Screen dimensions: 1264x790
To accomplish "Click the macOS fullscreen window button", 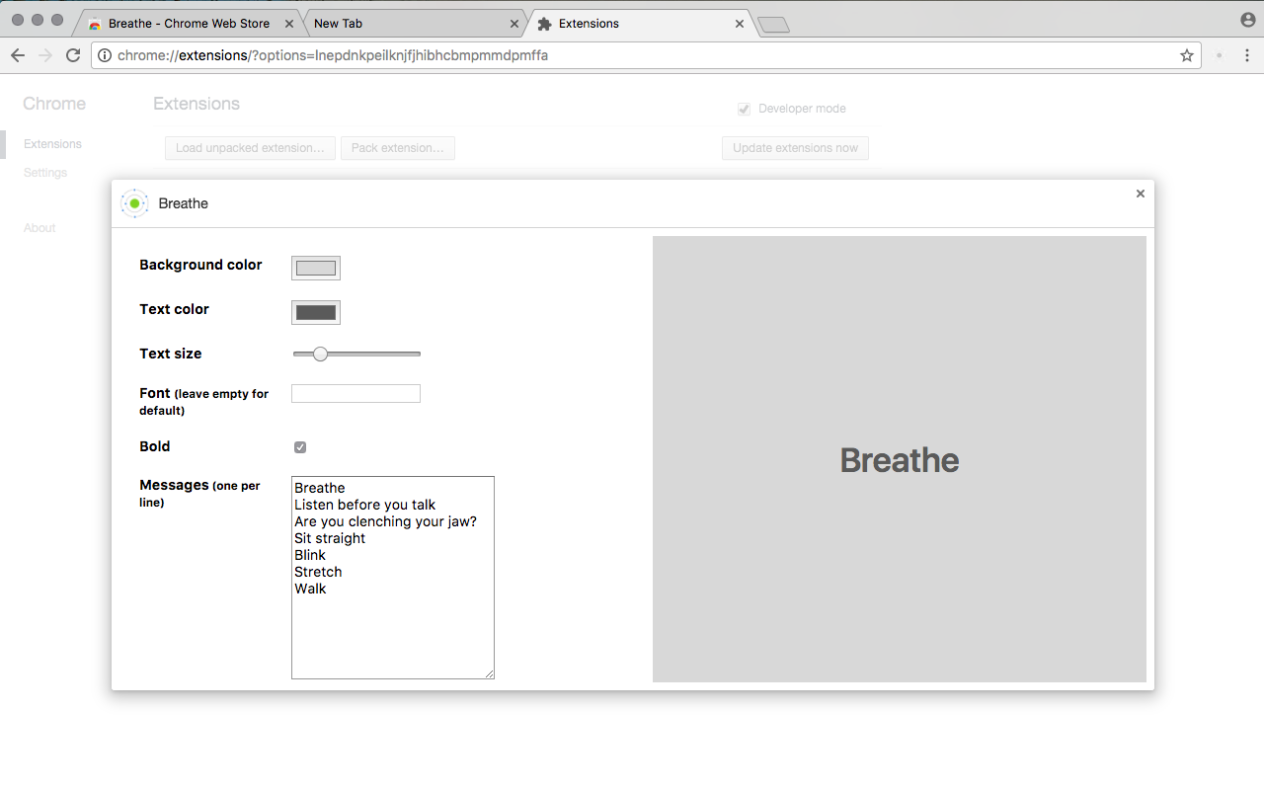I will tap(57, 20).
